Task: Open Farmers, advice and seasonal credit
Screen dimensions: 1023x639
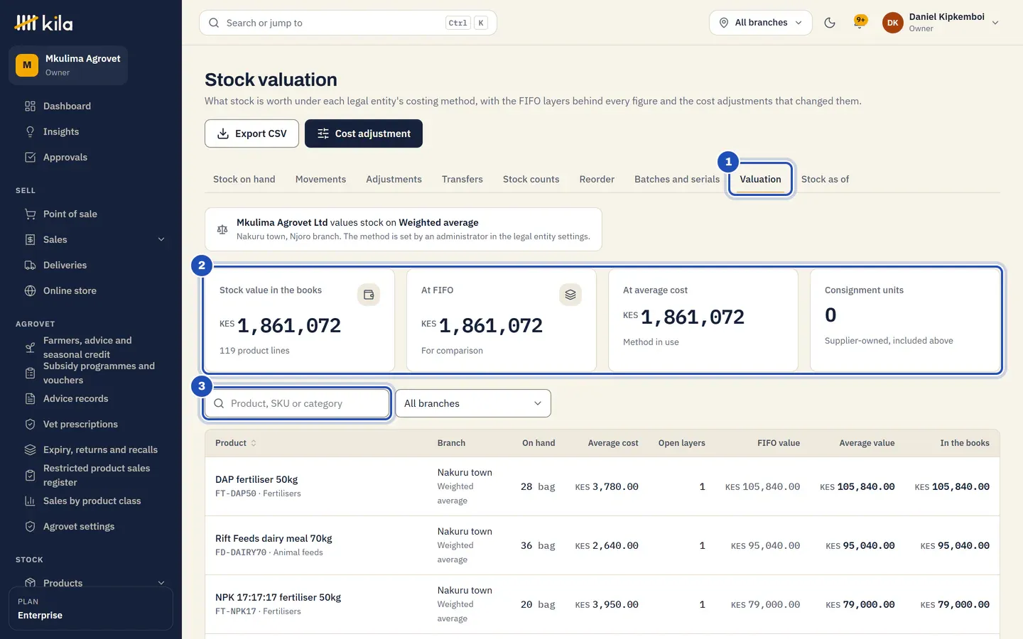Action: (x=91, y=348)
